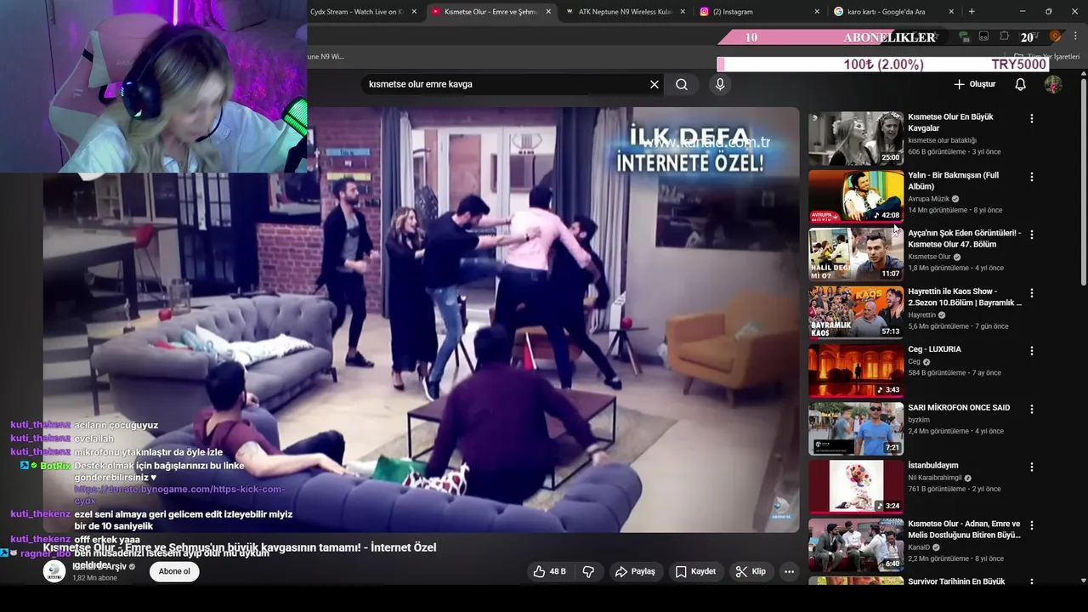Open thumbnail of Kısmetse Olur En Büyük Kavgalar
The width and height of the screenshot is (1088, 612).
(856, 138)
